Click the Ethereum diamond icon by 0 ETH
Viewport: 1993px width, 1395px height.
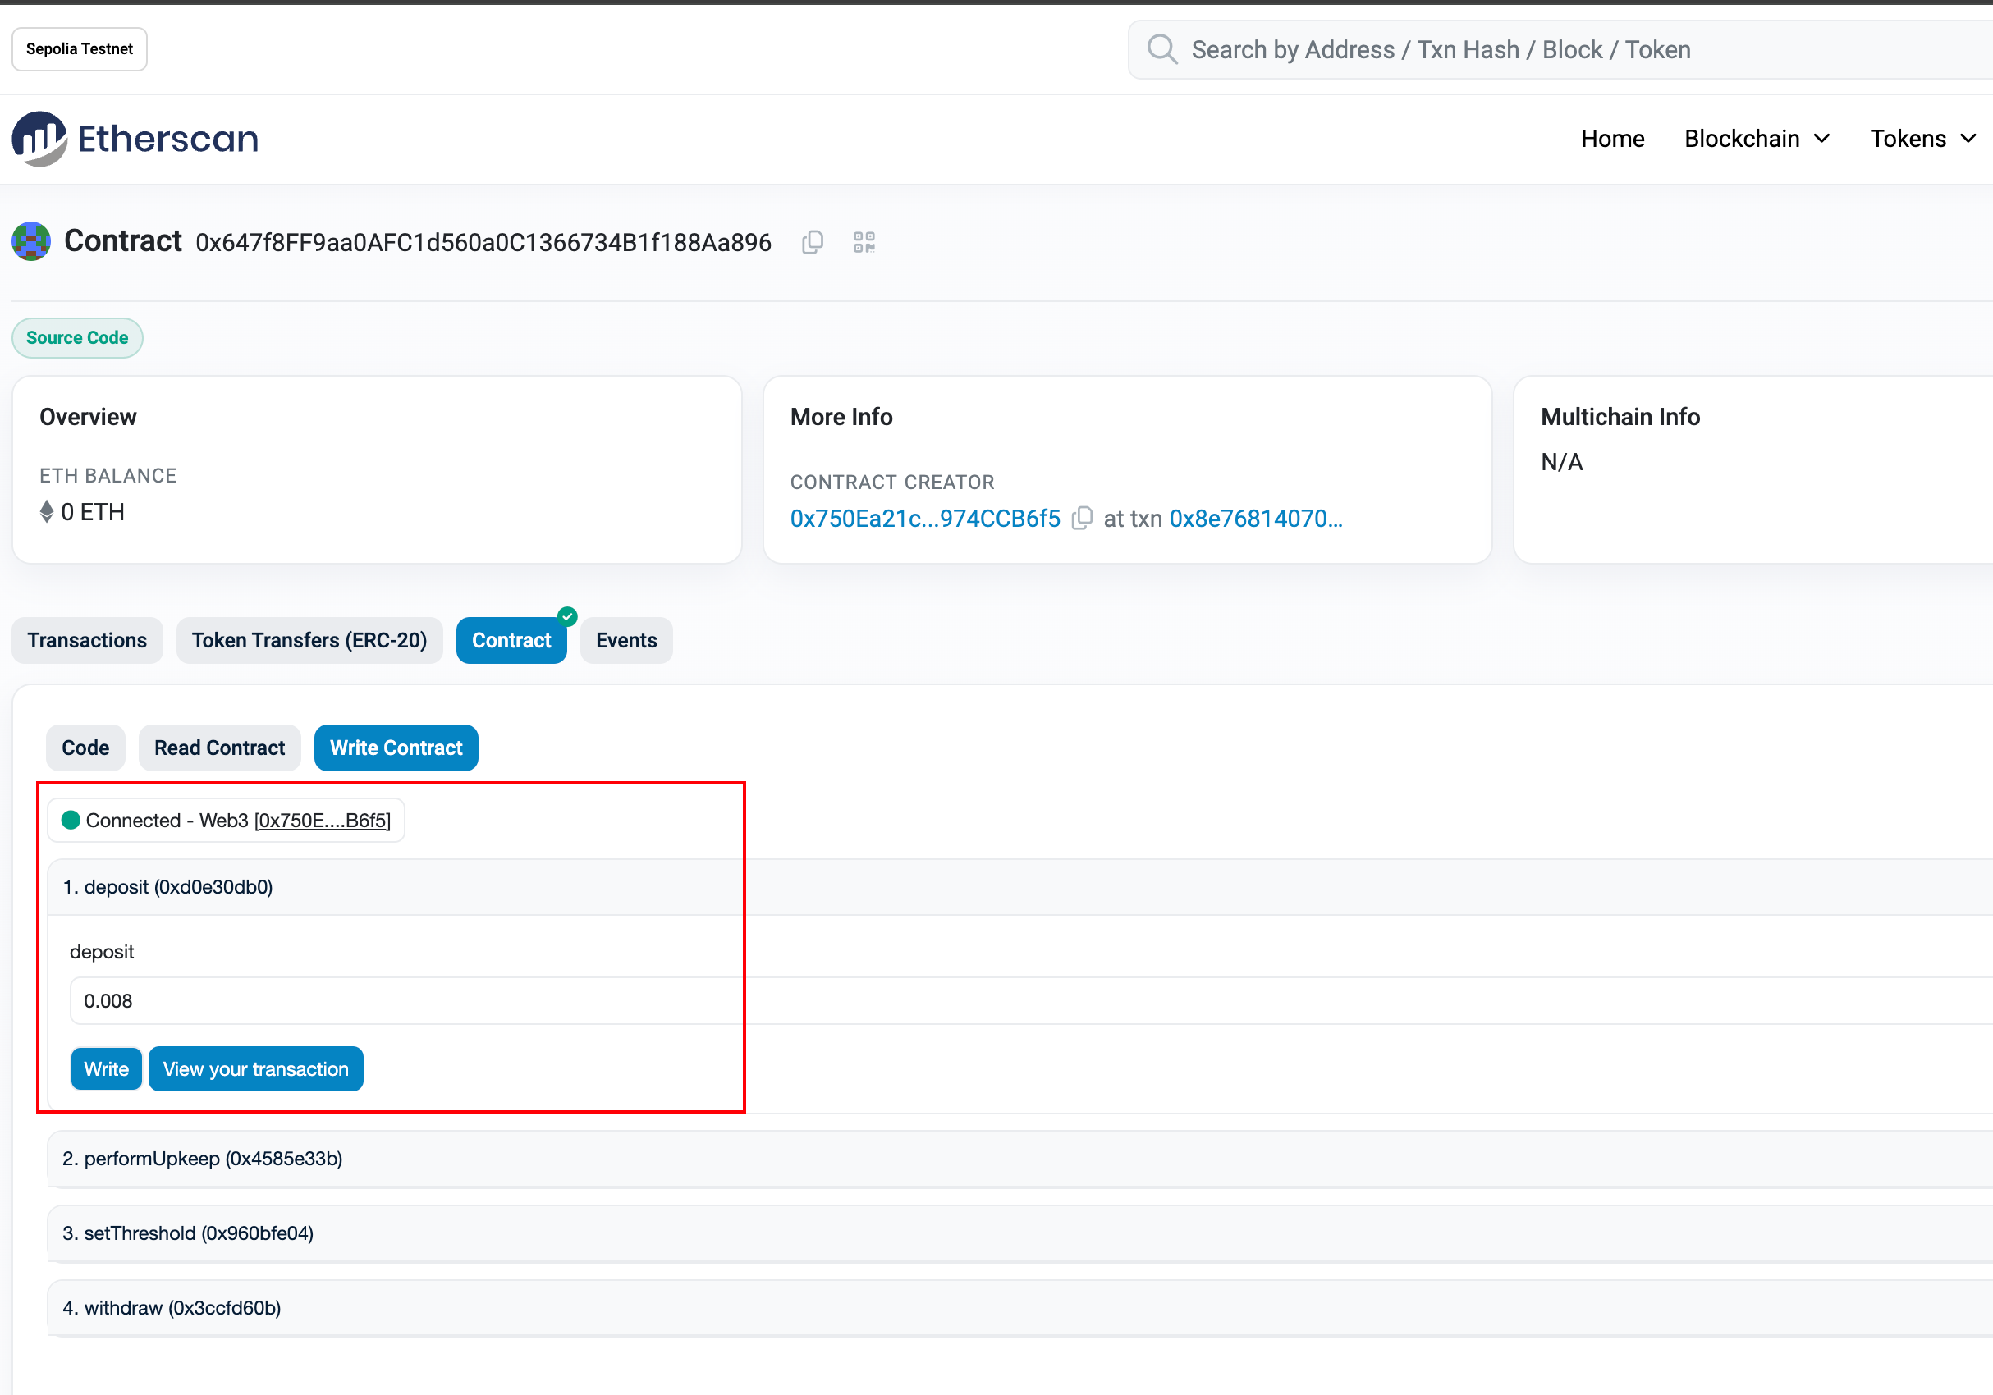[x=47, y=512]
